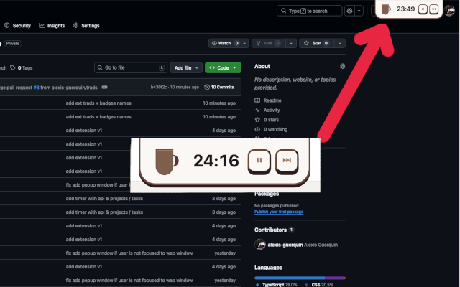The width and height of the screenshot is (460, 287).
Task: Open alexis-guerquin contributor profile name
Action: click(x=285, y=245)
